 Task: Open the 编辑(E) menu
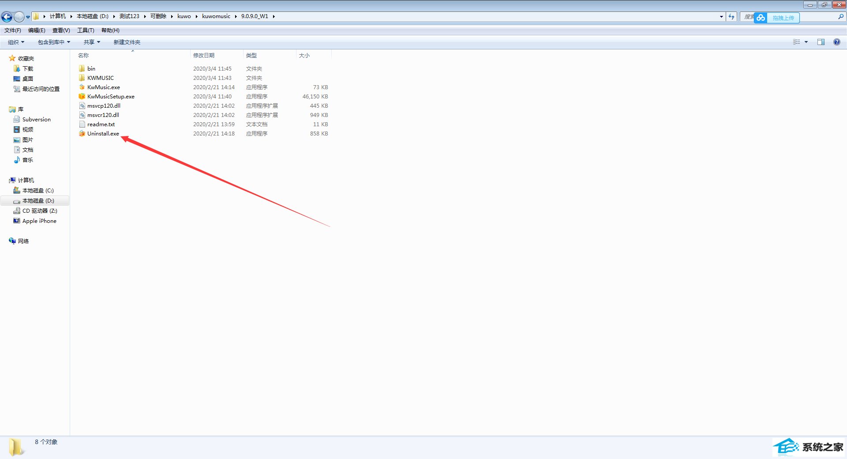[x=37, y=30]
